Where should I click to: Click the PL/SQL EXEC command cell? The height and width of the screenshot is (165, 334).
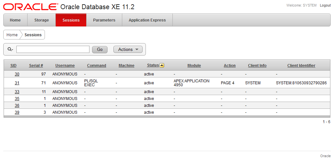[x=91, y=83]
